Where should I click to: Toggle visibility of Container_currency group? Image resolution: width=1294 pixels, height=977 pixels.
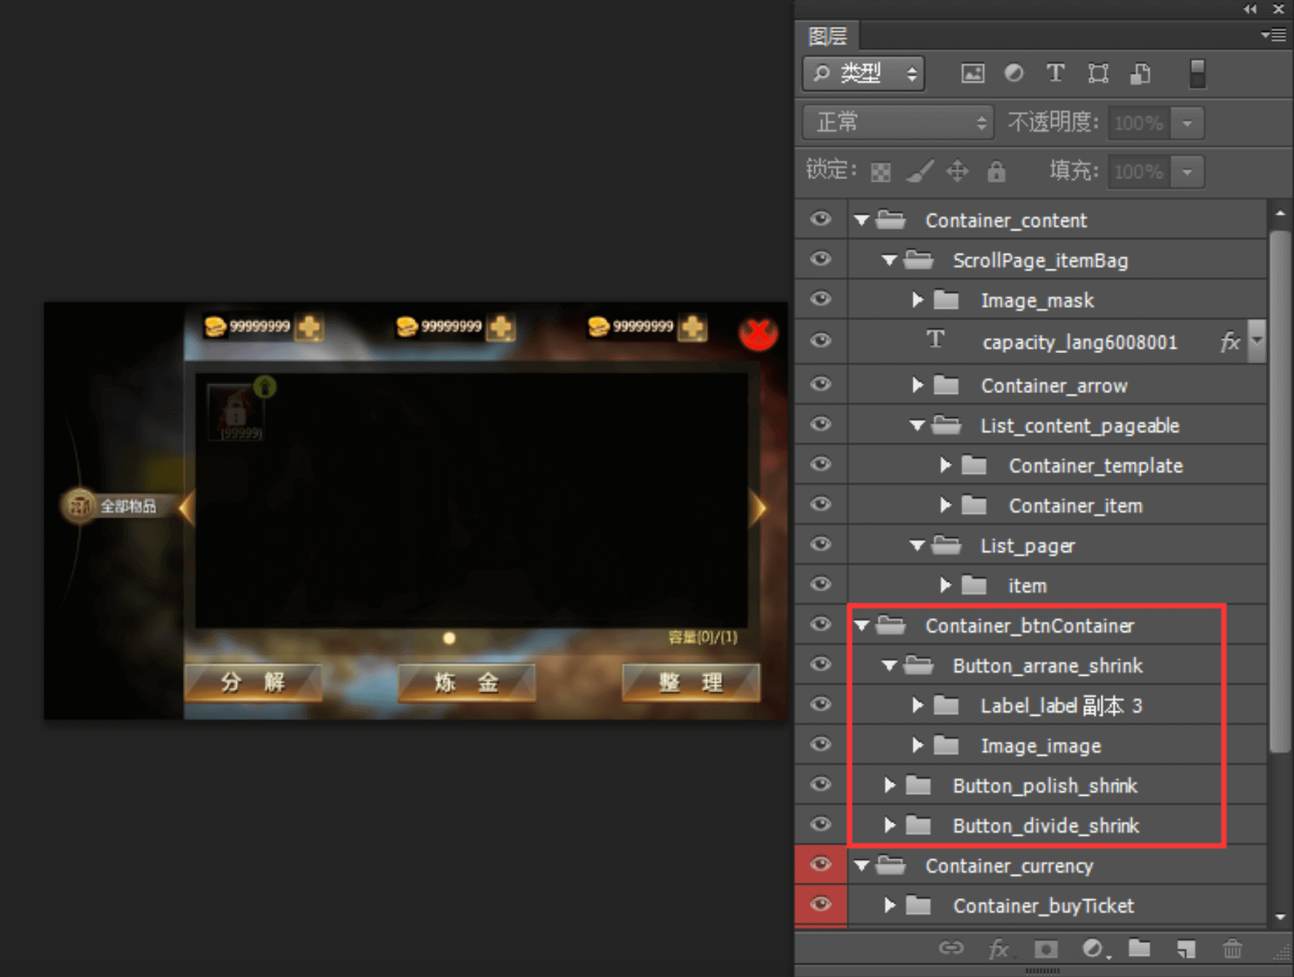pos(820,865)
